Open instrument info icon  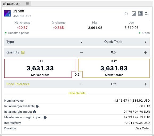click(126, 14)
